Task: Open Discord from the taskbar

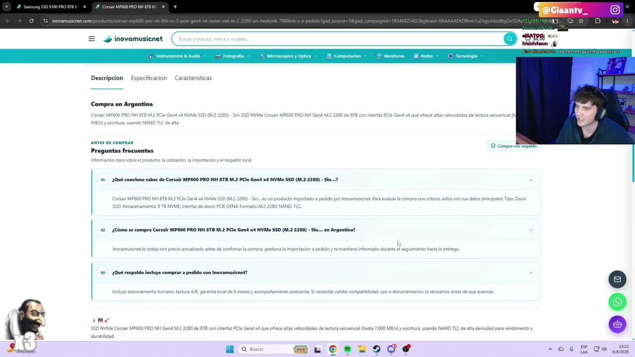Action: (x=391, y=349)
